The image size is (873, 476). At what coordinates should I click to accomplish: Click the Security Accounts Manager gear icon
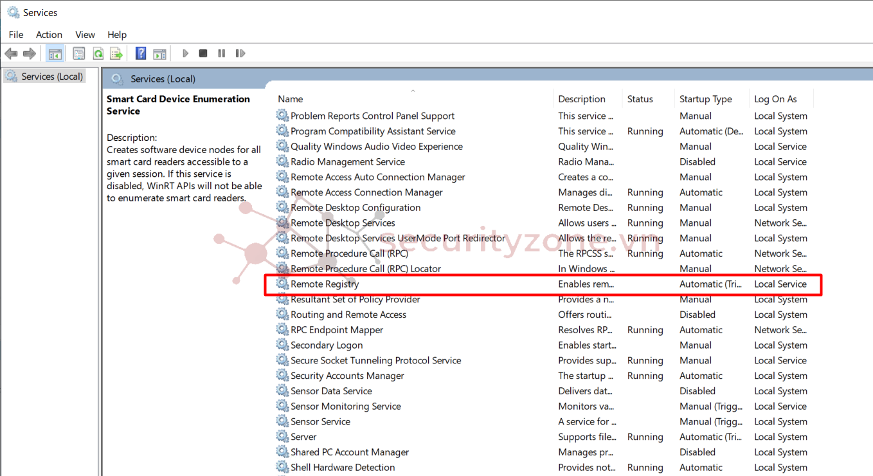pyautogui.click(x=282, y=376)
